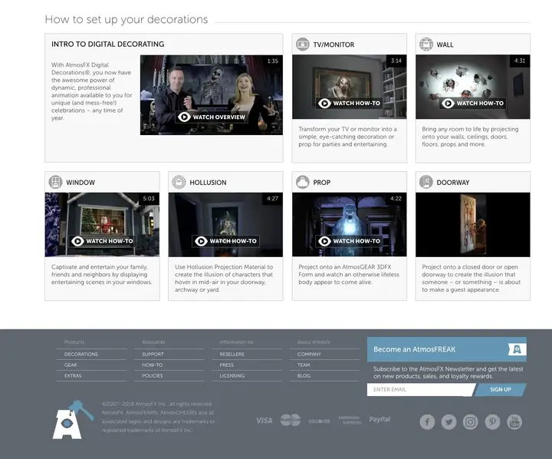Open the How-To footer link
The width and height of the screenshot is (552, 459).
point(152,365)
